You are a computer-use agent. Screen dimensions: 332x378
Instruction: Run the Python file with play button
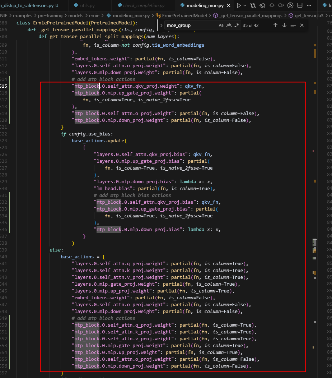coord(239,6)
